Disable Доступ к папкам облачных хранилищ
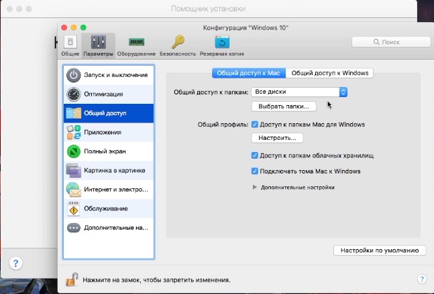This screenshot has height=294, width=434. [x=255, y=155]
